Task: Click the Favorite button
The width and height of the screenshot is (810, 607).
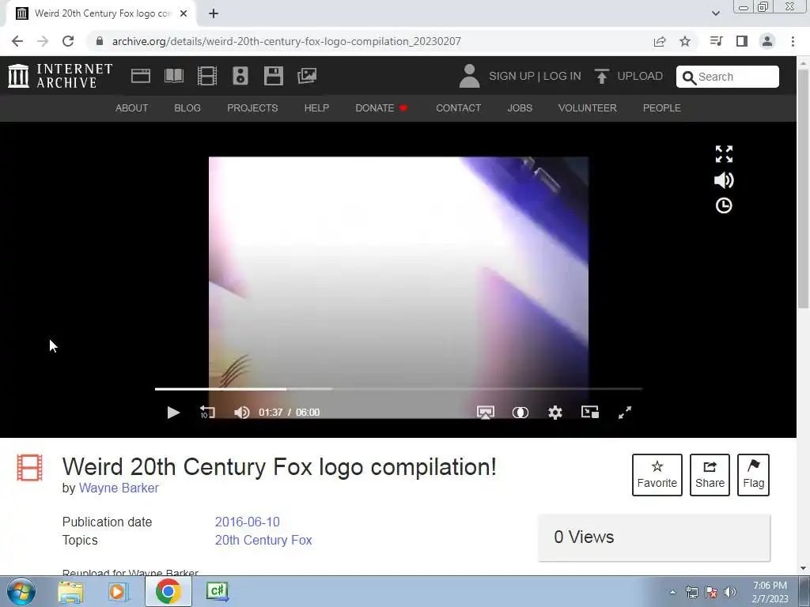Action: [657, 475]
